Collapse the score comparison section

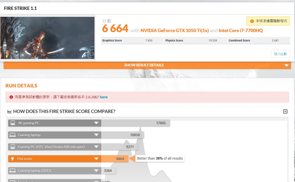coord(285,112)
